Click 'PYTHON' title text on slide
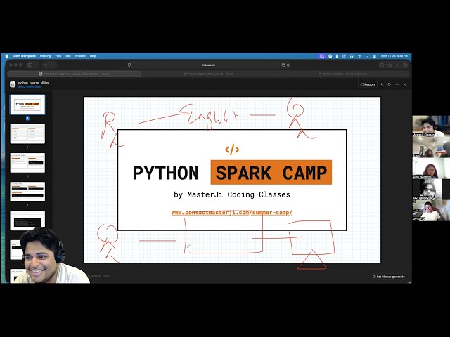This screenshot has width=450, height=337. coord(166,173)
